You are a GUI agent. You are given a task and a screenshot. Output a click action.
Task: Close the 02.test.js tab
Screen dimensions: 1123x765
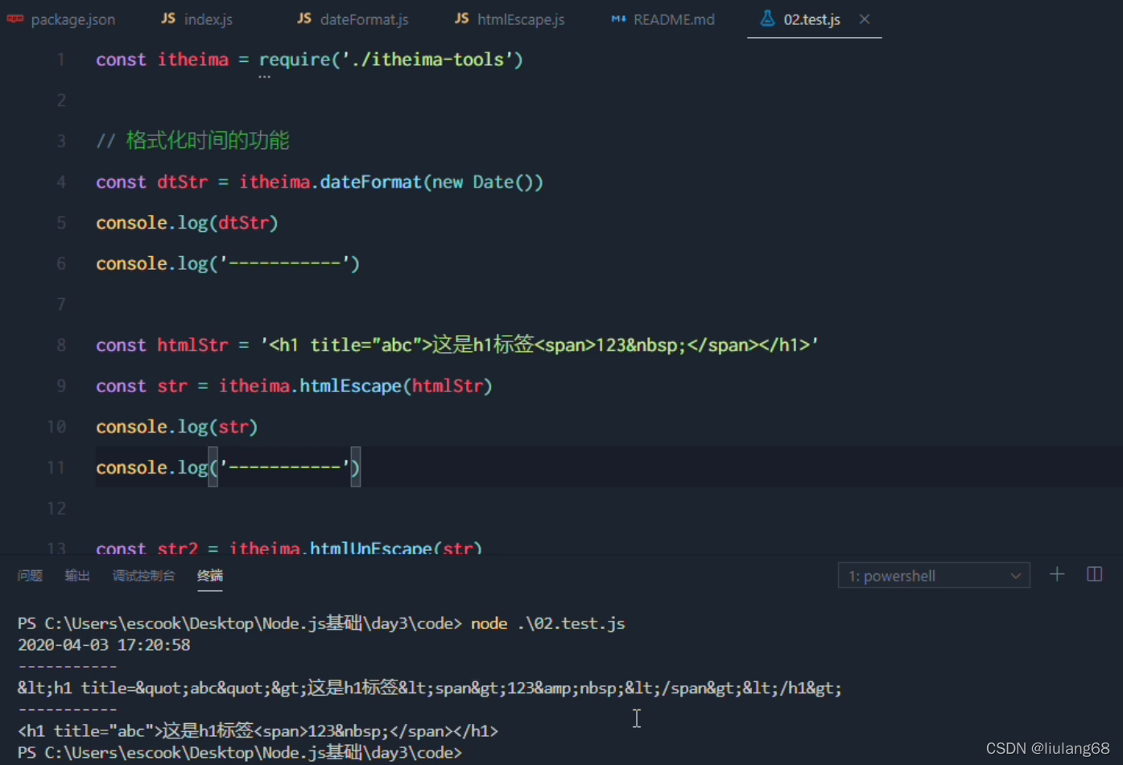pos(865,19)
